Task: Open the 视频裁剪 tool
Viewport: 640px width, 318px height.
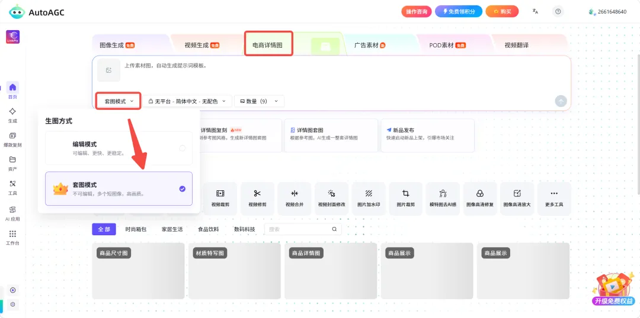Action: pyautogui.click(x=220, y=198)
